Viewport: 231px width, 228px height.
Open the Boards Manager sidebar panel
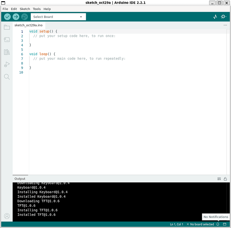click(x=7, y=40)
